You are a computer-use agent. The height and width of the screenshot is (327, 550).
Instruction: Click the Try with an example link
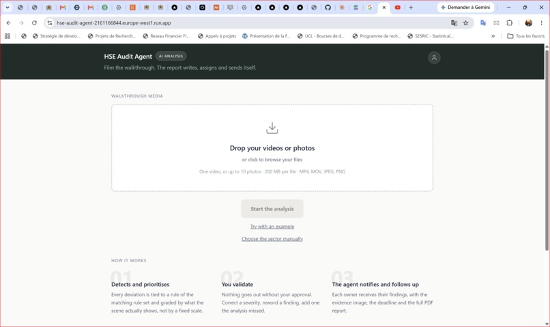pyautogui.click(x=272, y=227)
